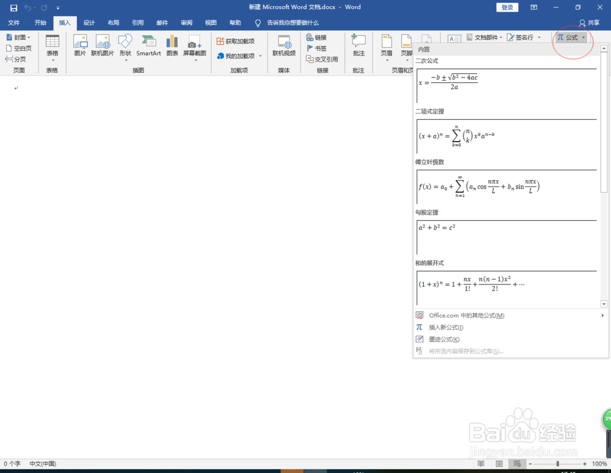Open the Table (表格) insert tool
This screenshot has height=473, width=611.
point(52,48)
